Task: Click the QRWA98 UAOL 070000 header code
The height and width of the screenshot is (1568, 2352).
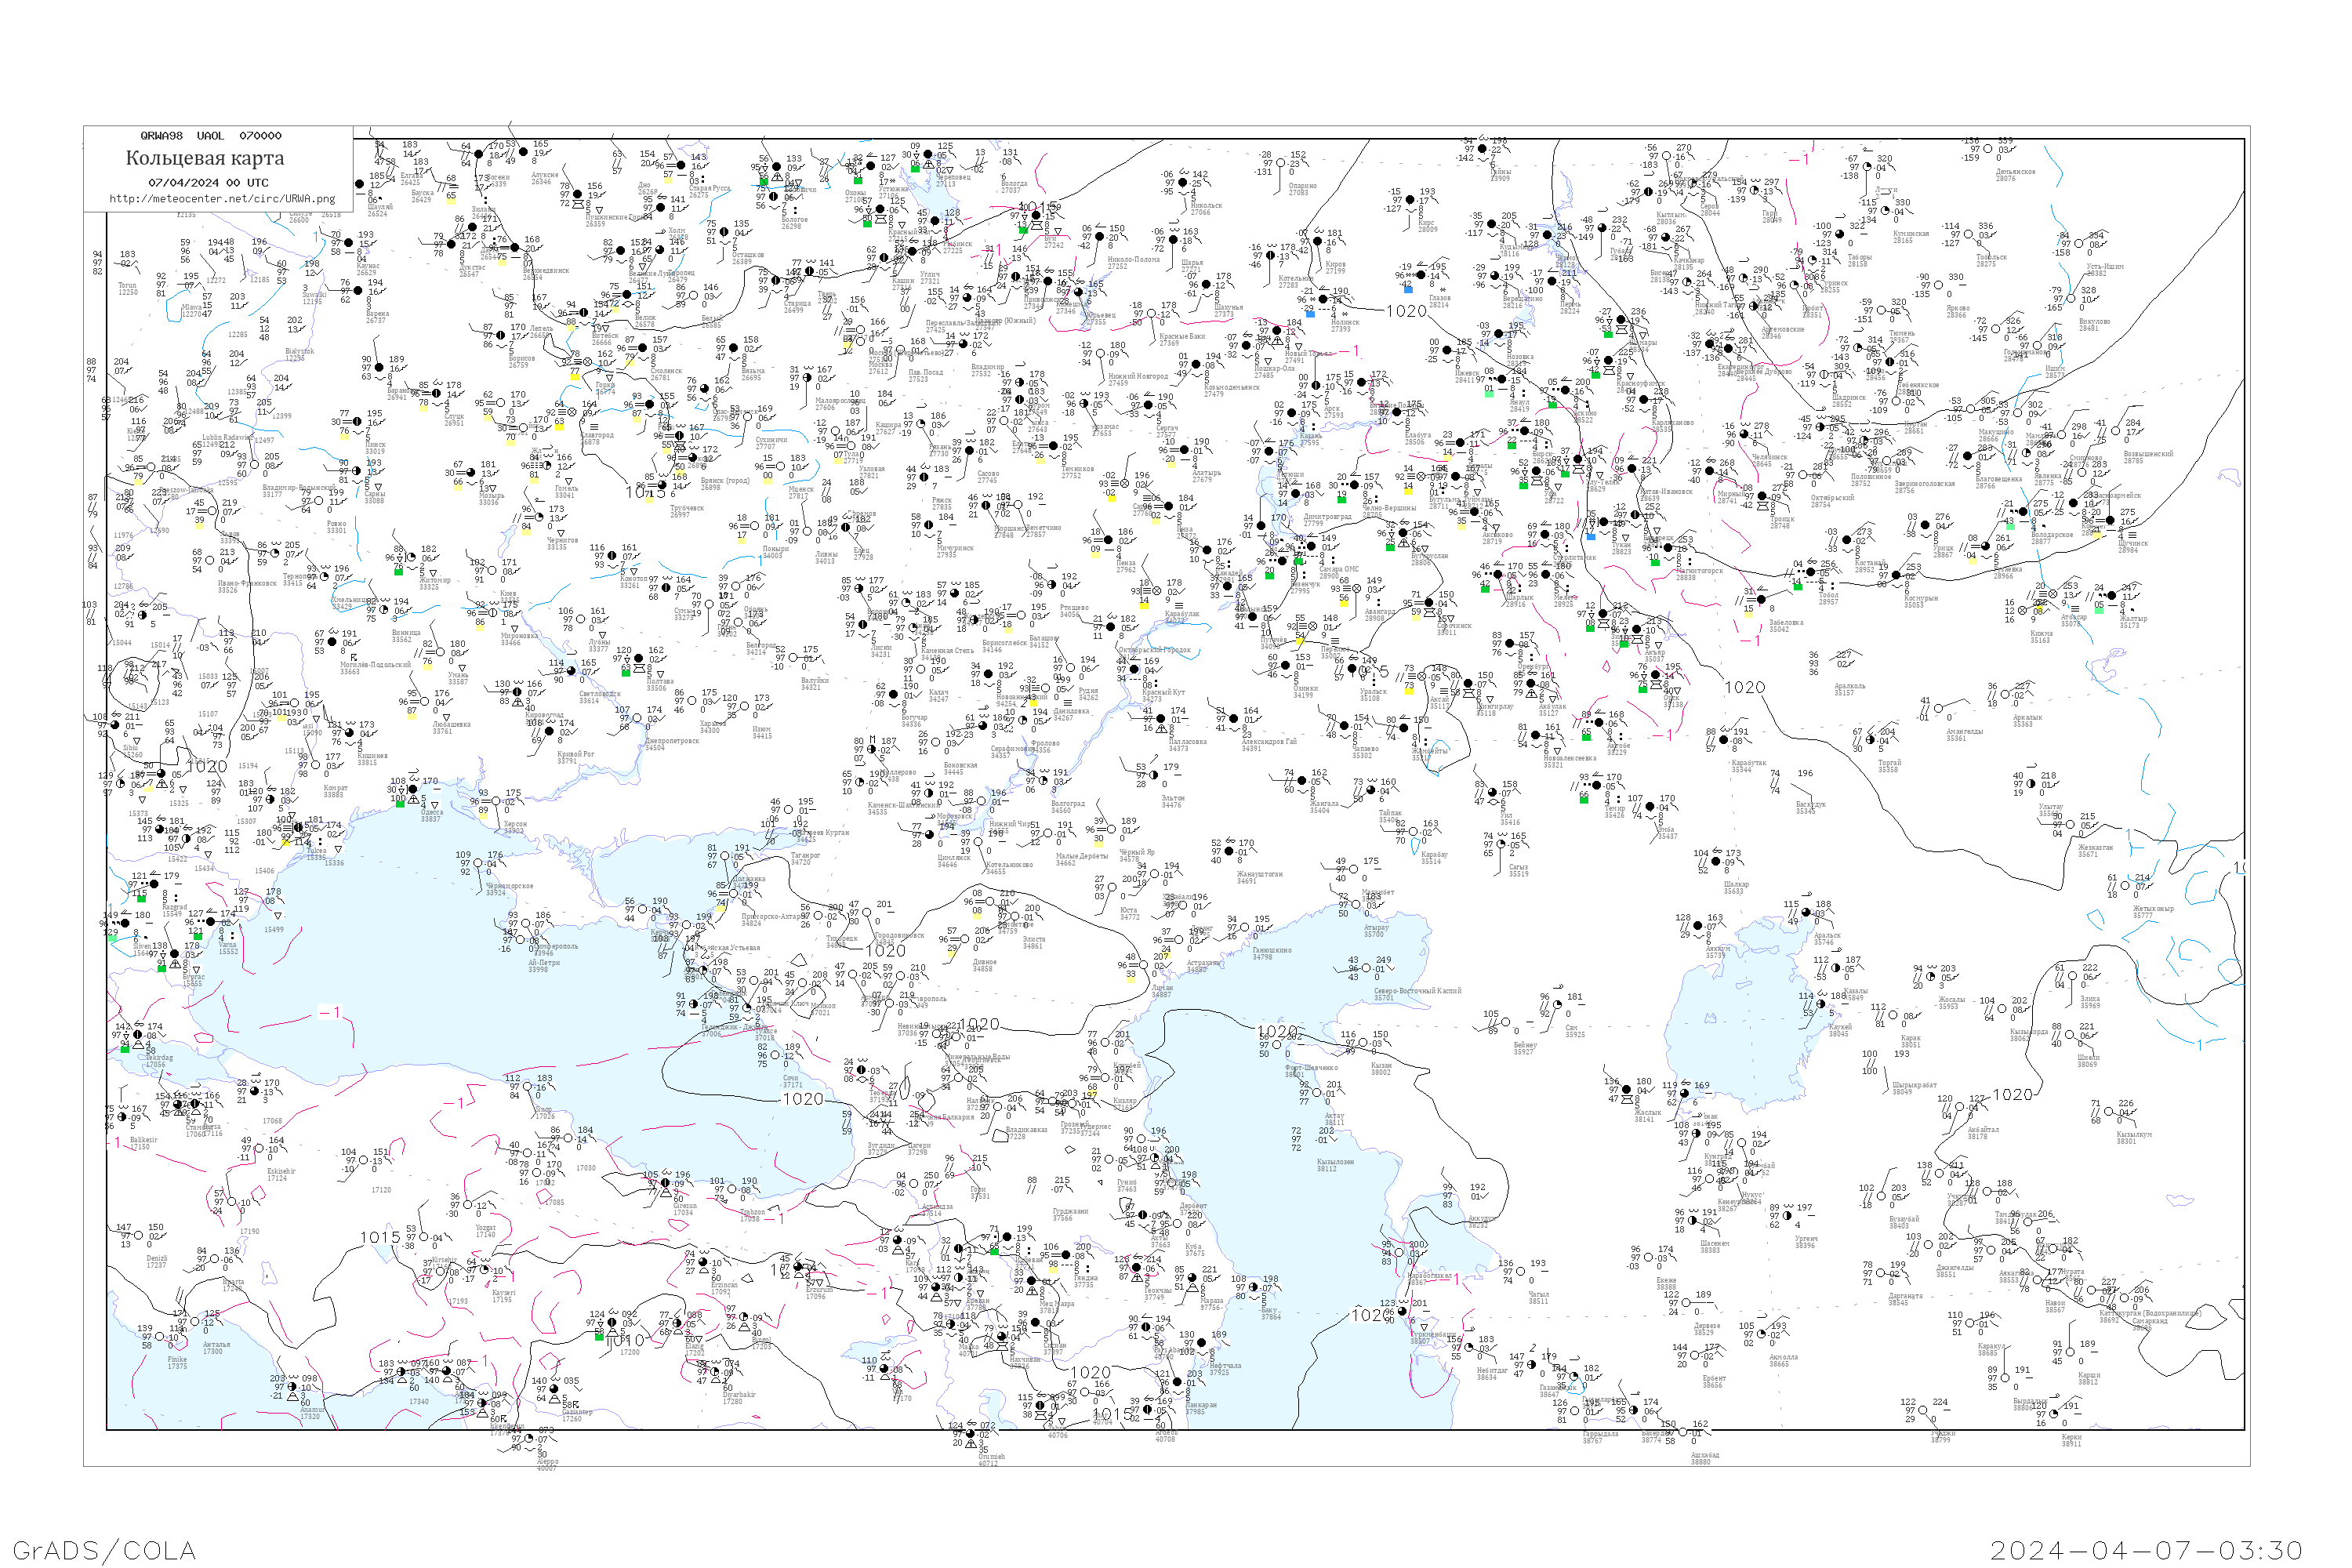Action: pyautogui.click(x=210, y=136)
